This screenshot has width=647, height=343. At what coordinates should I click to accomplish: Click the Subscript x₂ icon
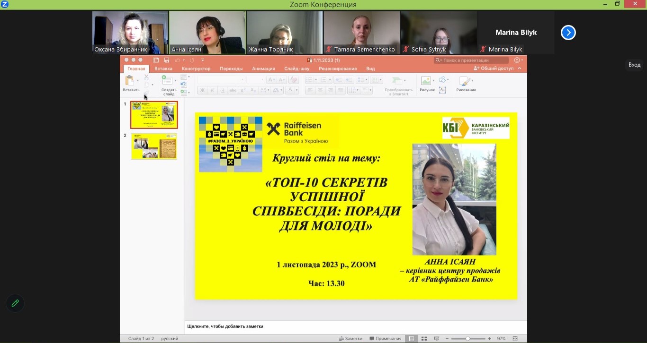coord(252,90)
